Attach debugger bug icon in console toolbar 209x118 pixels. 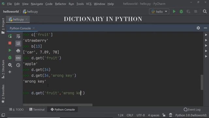[10, 58]
